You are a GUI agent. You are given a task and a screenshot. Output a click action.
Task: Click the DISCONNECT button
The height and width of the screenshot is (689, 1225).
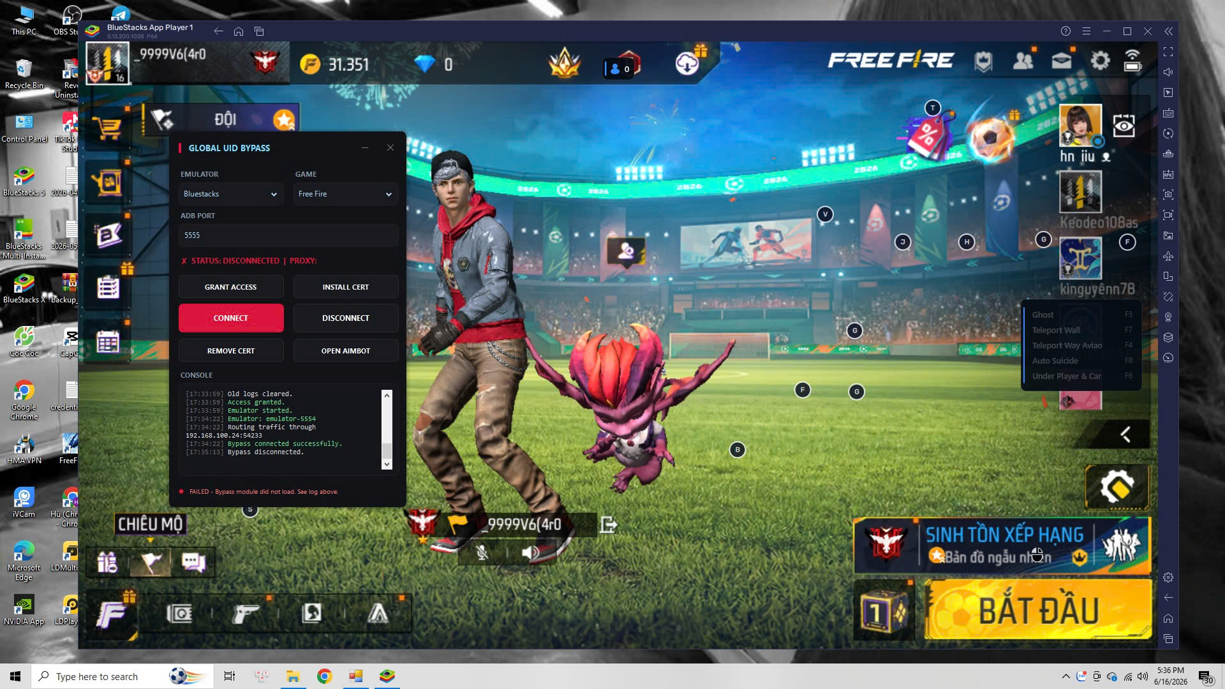[346, 318]
